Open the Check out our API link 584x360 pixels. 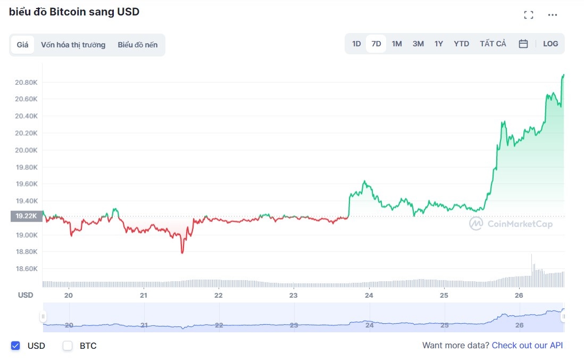(527, 345)
